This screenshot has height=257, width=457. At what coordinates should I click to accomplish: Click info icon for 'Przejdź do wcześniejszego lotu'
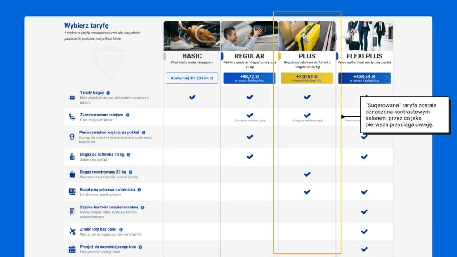click(141, 247)
